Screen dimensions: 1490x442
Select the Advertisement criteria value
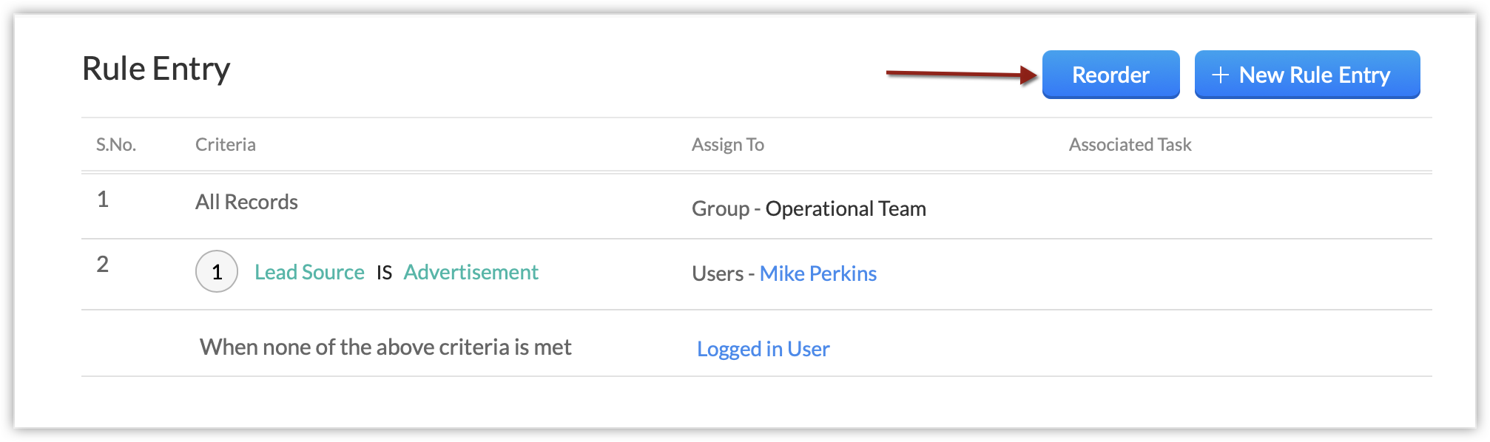[471, 272]
